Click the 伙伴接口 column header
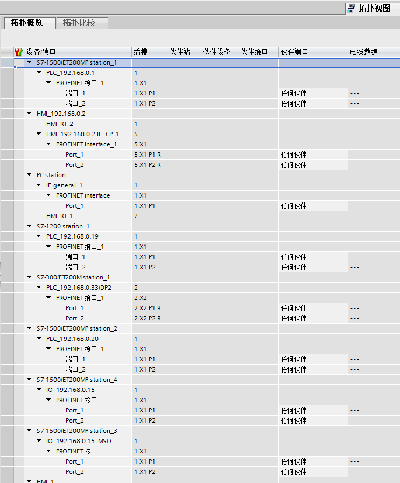This screenshot has width=400, height=483. point(258,52)
